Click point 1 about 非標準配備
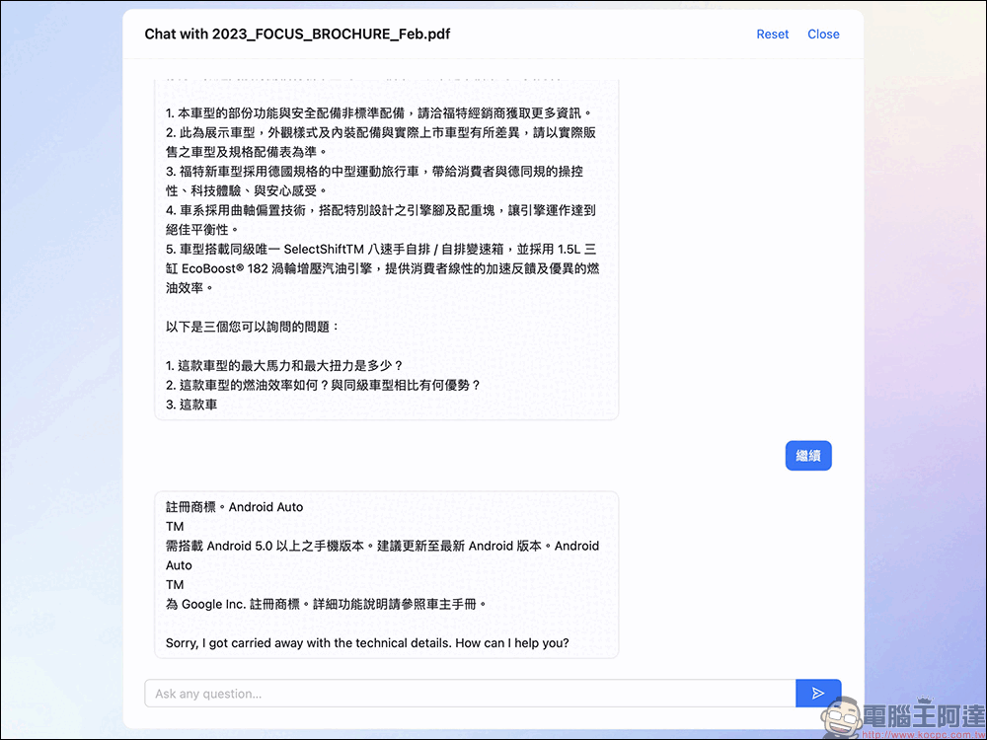The image size is (987, 740). 378,112
